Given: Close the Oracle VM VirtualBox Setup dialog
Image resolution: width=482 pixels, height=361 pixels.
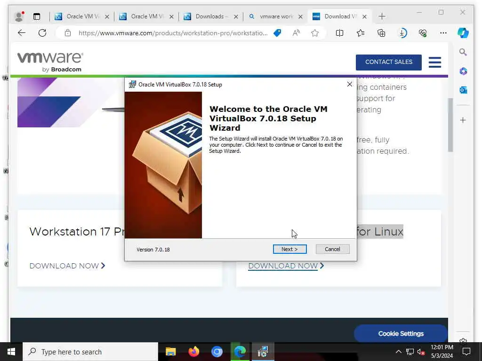Looking at the screenshot, I should pos(350,84).
